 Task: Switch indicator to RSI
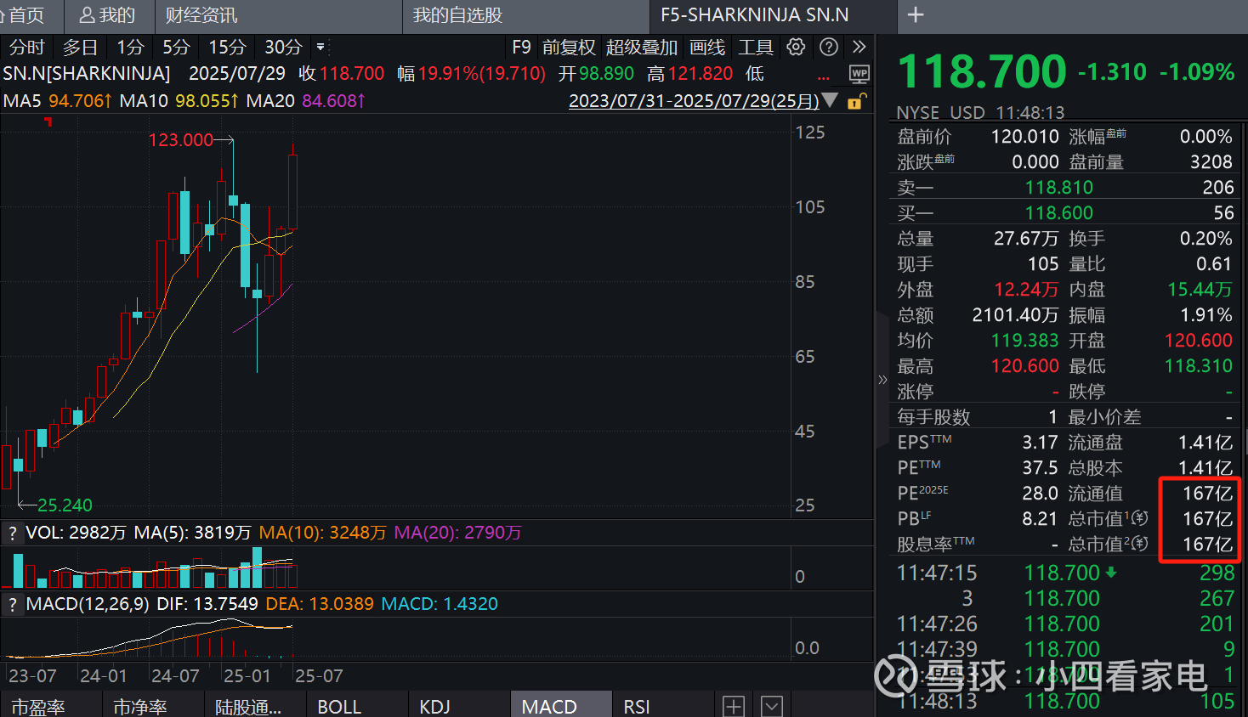click(x=637, y=707)
